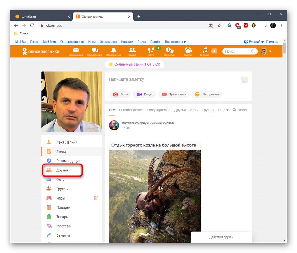Click inside the Поиск search field

point(238,51)
